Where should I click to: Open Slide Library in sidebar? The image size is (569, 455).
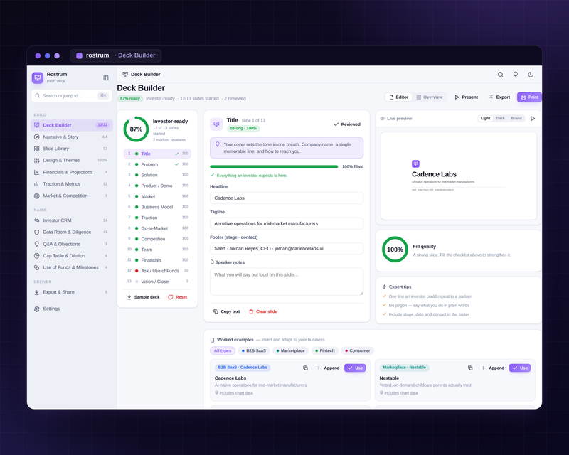click(72, 149)
